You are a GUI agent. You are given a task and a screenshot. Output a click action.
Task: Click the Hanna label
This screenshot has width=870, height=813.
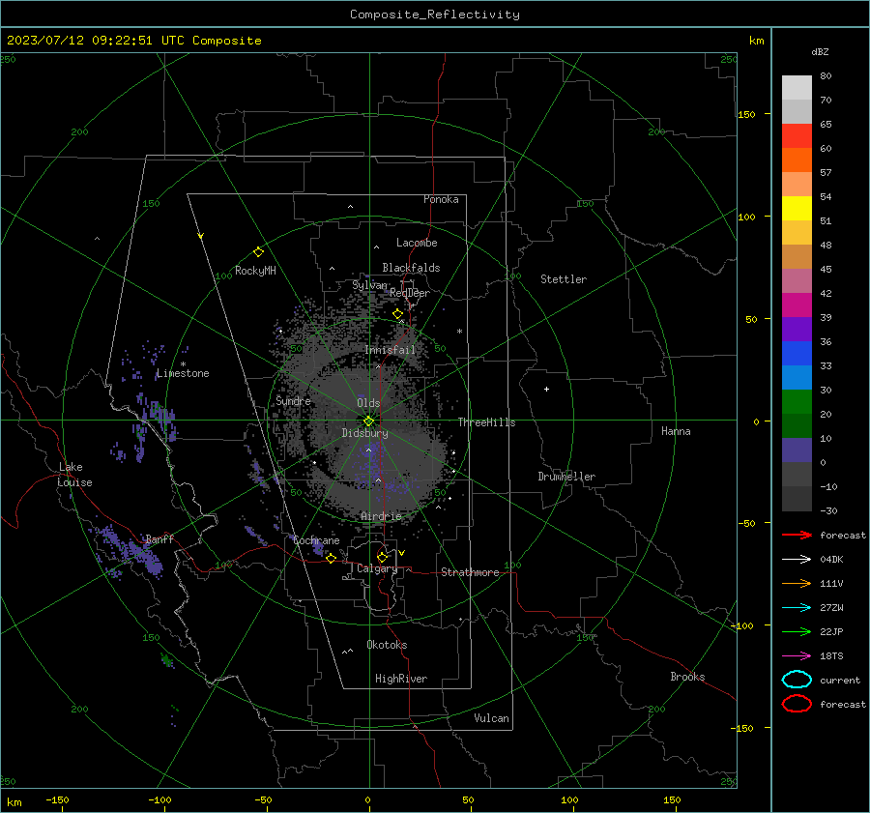pos(676,431)
